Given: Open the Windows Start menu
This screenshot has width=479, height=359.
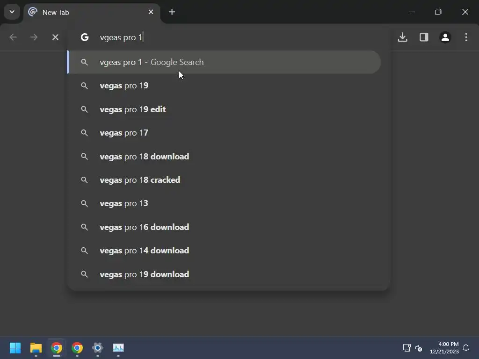Looking at the screenshot, I should click(15, 348).
